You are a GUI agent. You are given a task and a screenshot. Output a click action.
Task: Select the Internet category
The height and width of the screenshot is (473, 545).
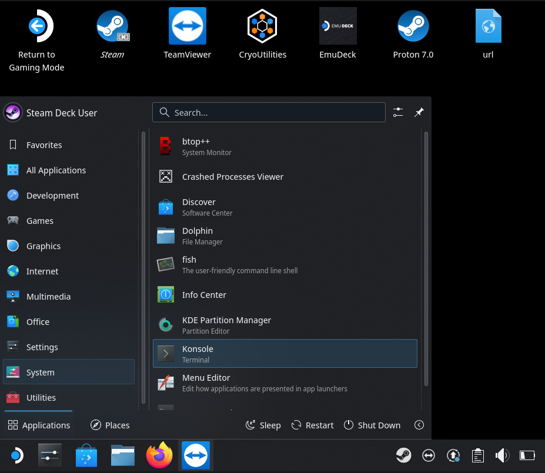pos(42,271)
